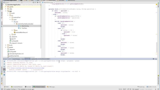Collapse the CalculatorApplication root node

coord(4,4)
